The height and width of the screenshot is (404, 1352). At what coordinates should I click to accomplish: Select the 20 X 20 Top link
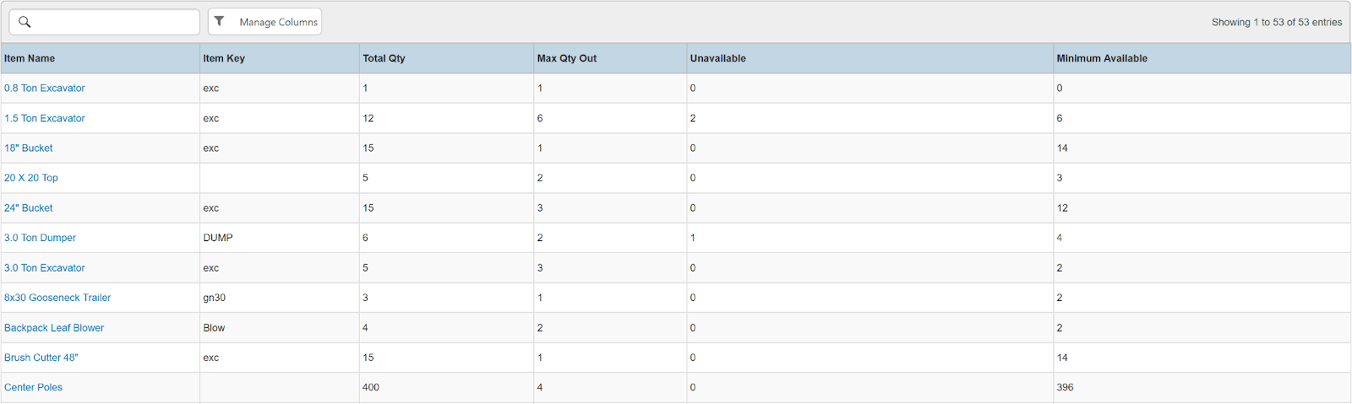point(31,178)
